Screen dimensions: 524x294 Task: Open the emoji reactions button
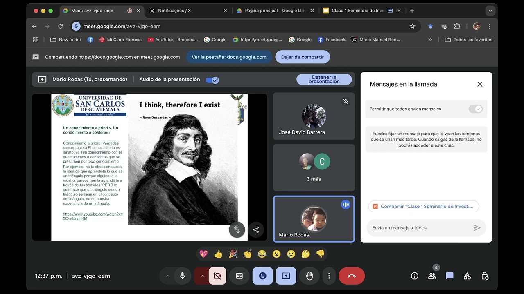(x=263, y=276)
